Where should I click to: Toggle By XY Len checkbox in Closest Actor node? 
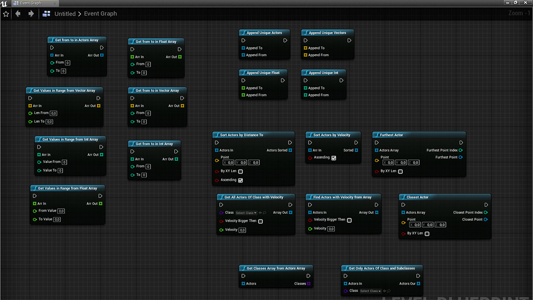427,233
